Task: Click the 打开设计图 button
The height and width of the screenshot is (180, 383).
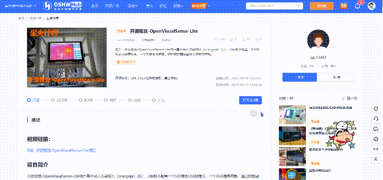Action: 250,100
